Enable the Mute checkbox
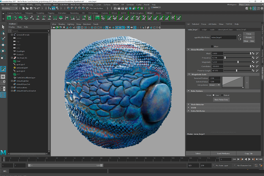Screen dimensions: 264x176 212,46
